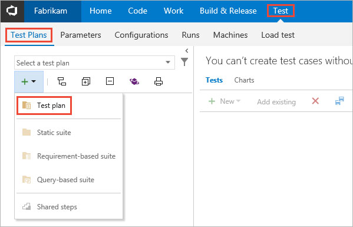This screenshot has width=353, height=227.
Task: Click the Visual Studio logo icon
Action: 12,11
